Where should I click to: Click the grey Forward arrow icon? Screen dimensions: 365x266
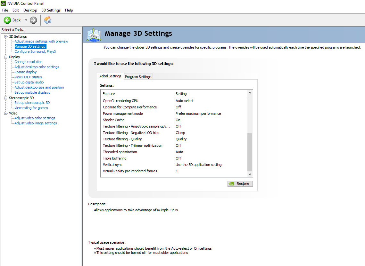click(x=34, y=20)
